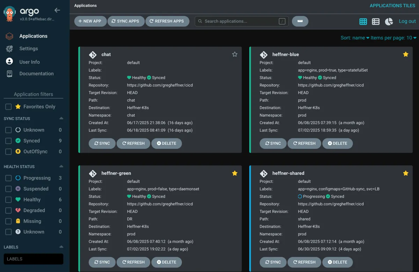Enable the Favorites Only checkbox
The width and height of the screenshot is (419, 272).
[8, 107]
